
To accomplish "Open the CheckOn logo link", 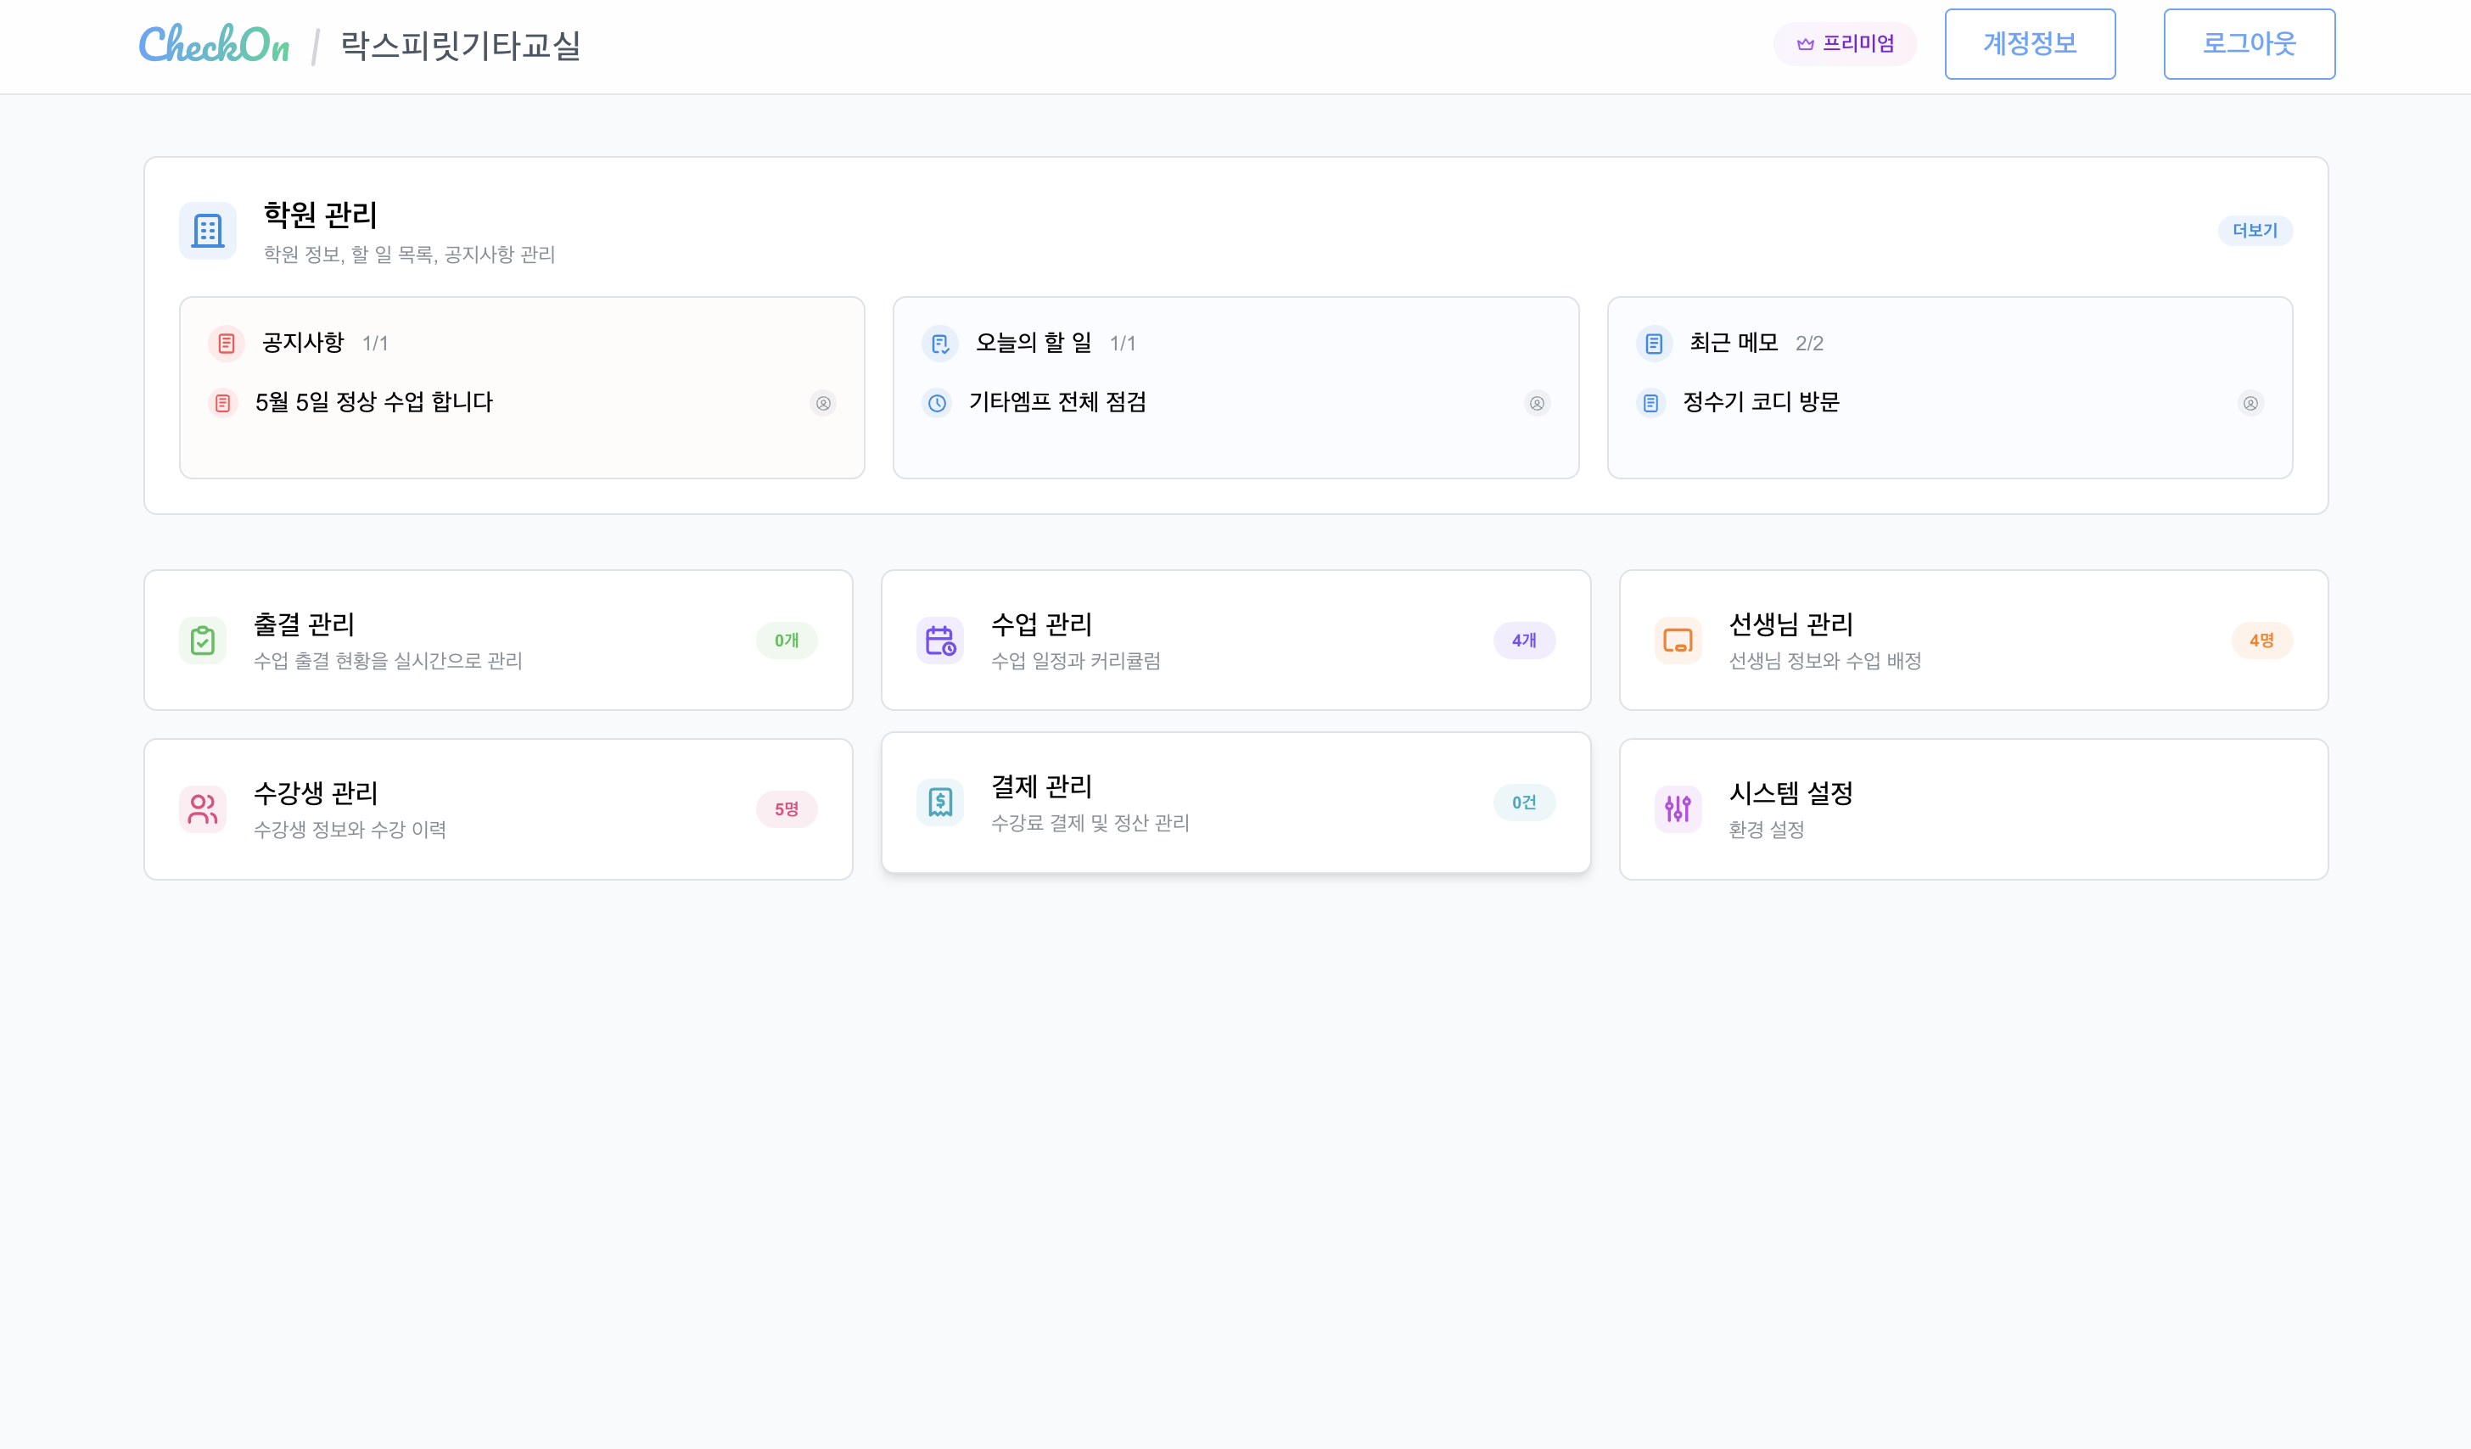I will point(214,44).
